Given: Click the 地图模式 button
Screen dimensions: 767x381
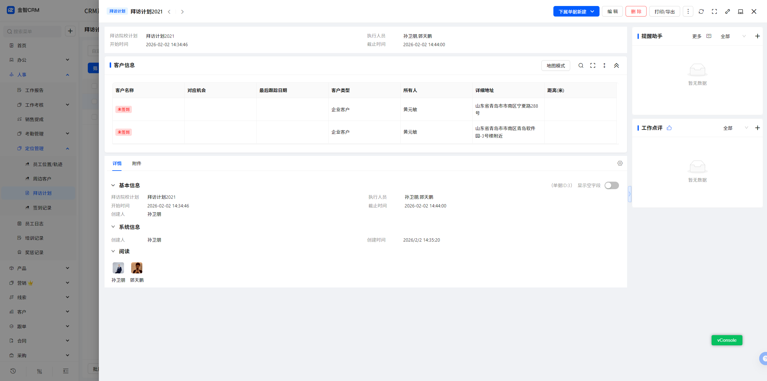Looking at the screenshot, I should (555, 65).
